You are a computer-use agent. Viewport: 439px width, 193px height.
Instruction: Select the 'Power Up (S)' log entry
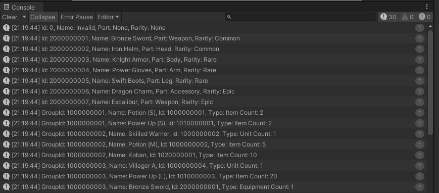(214, 124)
